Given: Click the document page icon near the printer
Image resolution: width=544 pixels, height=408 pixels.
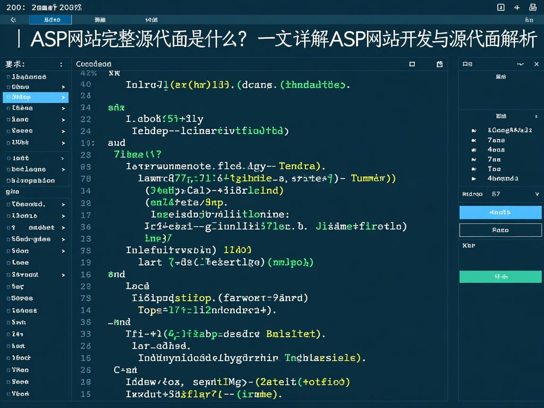Looking at the screenshot, I should [501, 7].
